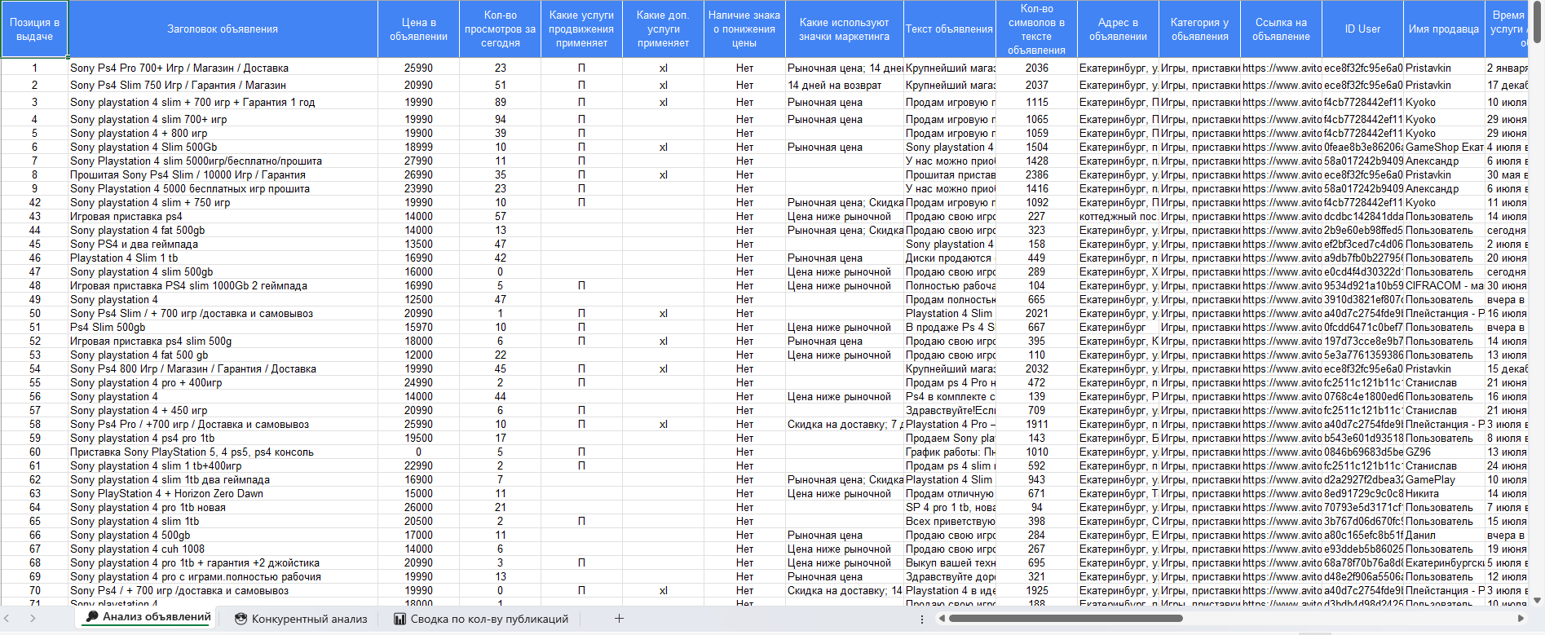Click the ad text cell График работы
1545x635 pixels.
pyautogui.click(x=950, y=452)
